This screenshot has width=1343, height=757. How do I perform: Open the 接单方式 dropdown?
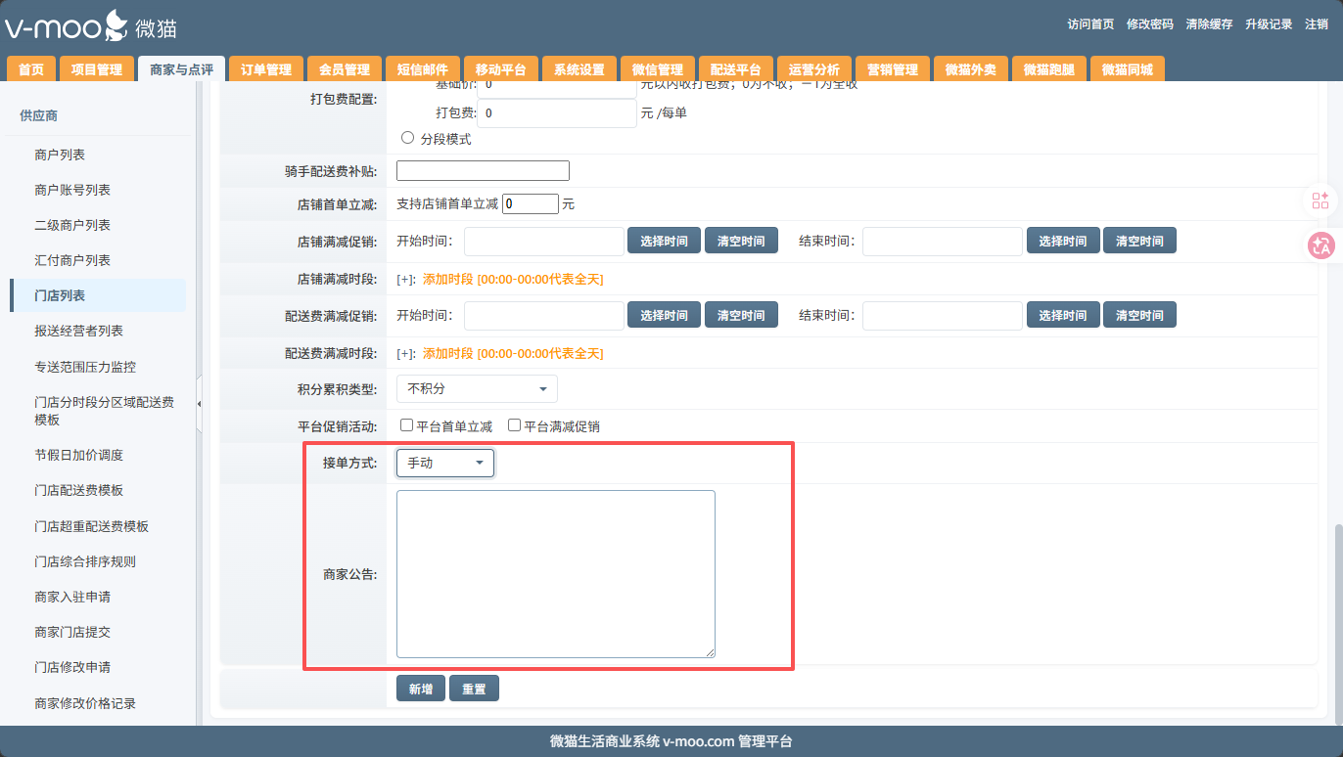click(x=445, y=463)
